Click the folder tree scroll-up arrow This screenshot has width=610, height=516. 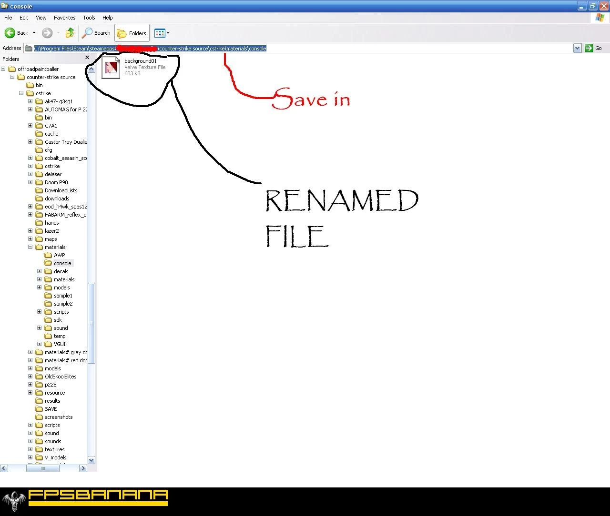pyautogui.click(x=91, y=69)
